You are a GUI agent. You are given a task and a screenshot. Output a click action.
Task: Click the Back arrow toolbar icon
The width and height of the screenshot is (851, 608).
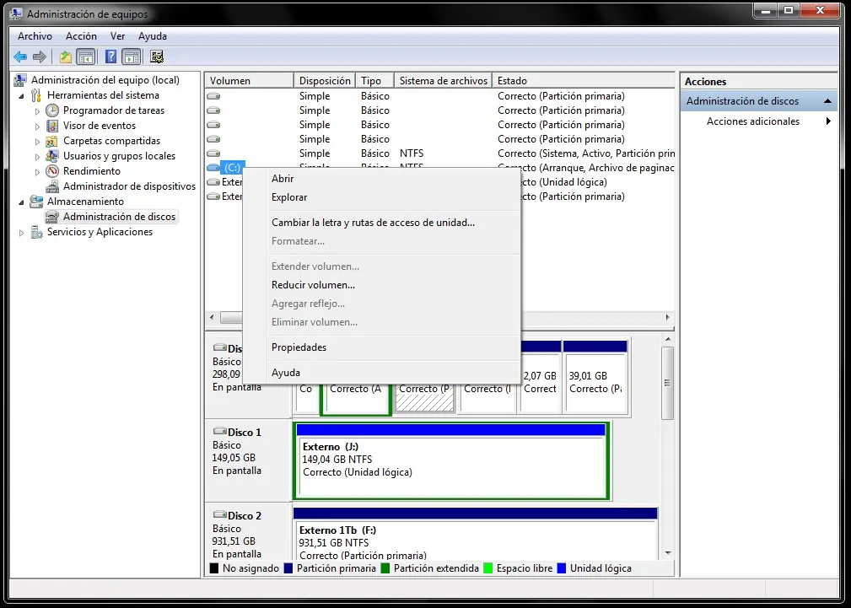(20, 56)
